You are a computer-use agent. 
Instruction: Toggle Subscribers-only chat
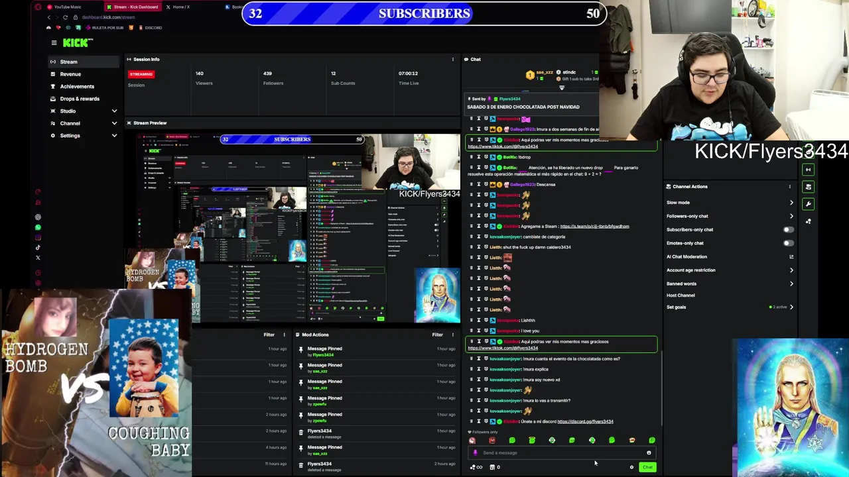(787, 230)
